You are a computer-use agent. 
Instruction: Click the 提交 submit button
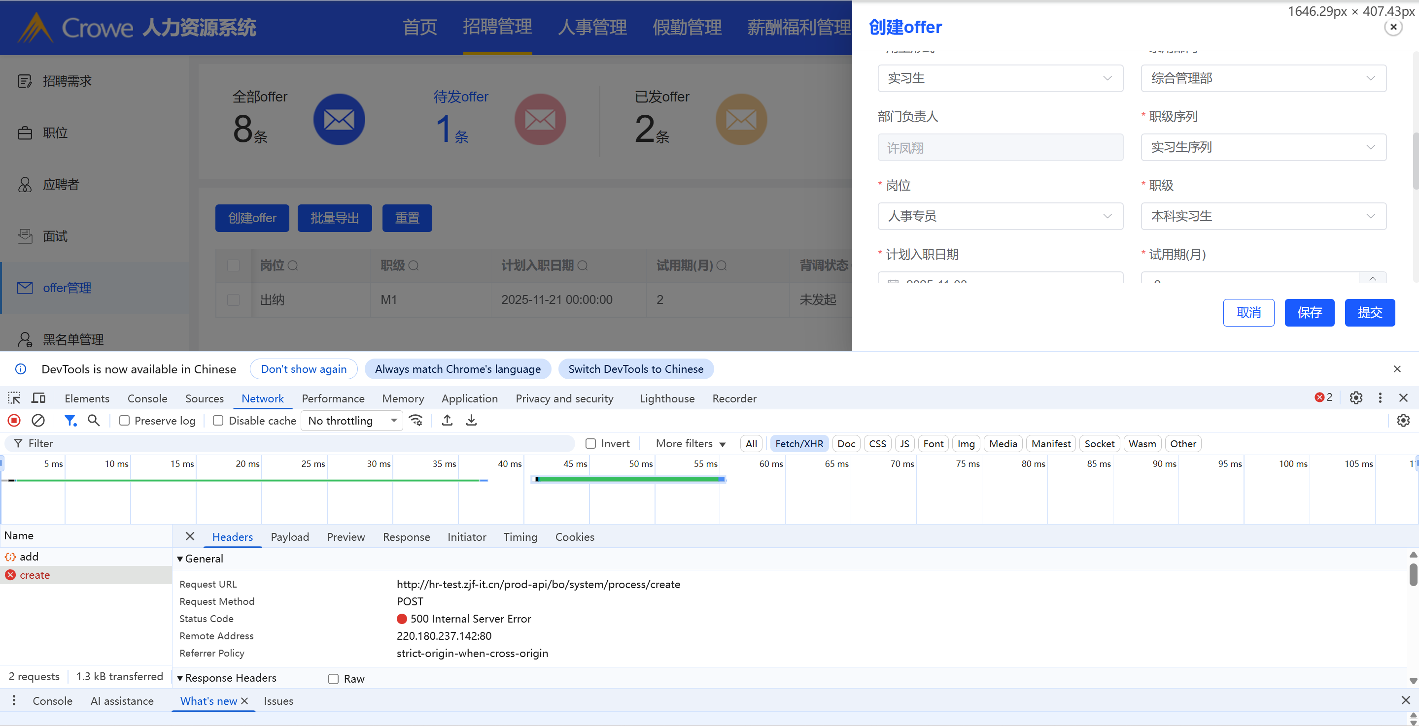tap(1369, 313)
